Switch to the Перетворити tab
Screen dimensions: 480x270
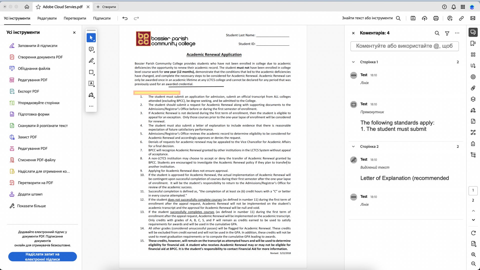click(75, 18)
